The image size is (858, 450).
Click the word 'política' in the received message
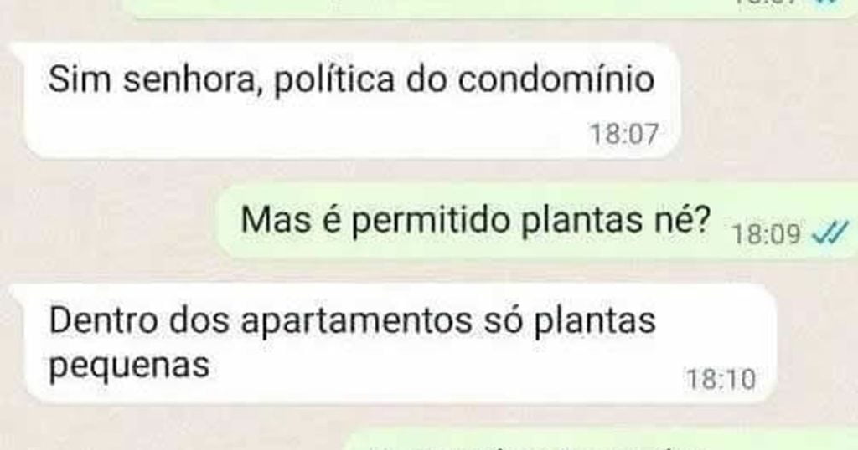tap(333, 81)
